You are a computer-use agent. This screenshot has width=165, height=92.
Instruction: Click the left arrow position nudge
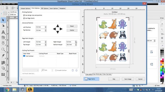click(x=54, y=29)
